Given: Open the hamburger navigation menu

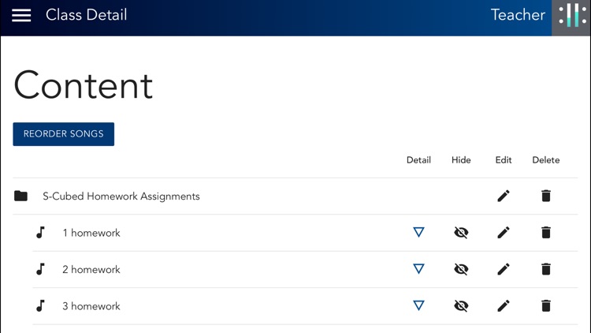Looking at the screenshot, I should pos(21,15).
